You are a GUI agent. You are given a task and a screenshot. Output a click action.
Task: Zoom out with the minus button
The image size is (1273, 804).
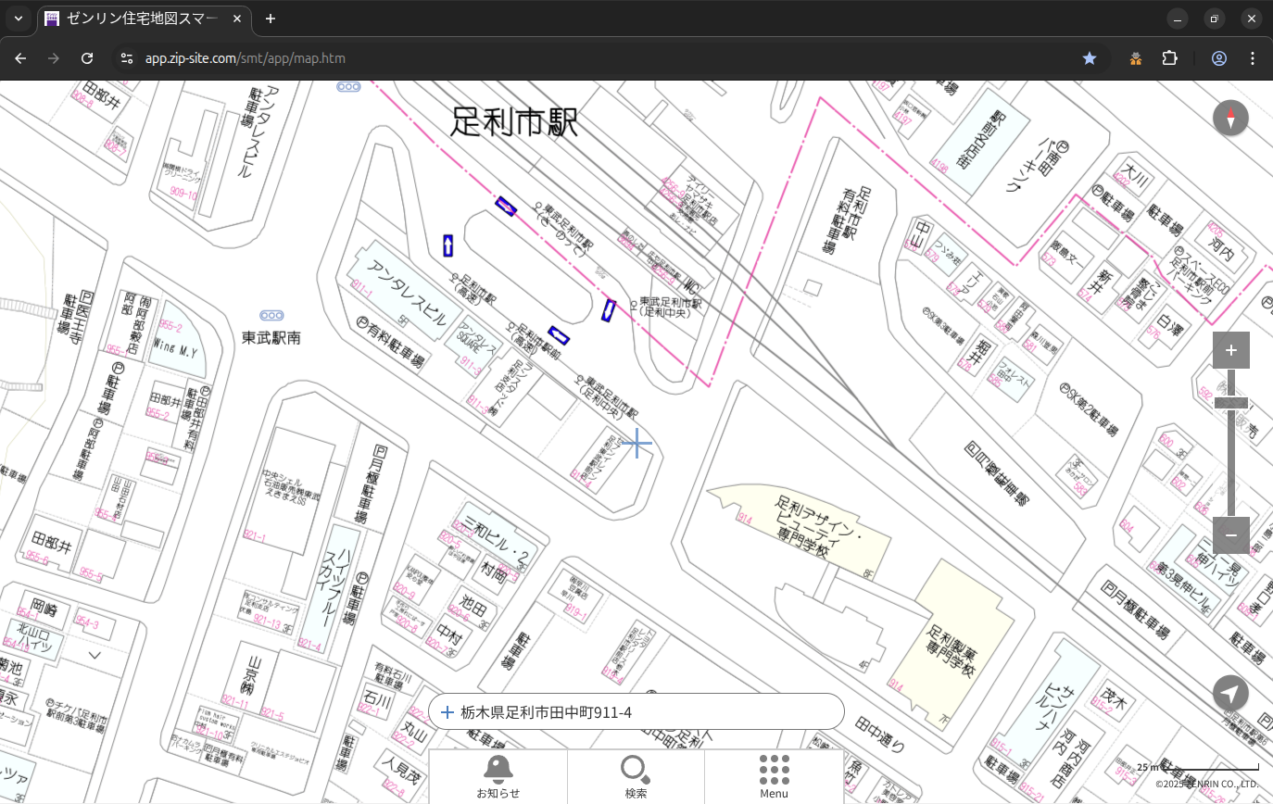1230,535
